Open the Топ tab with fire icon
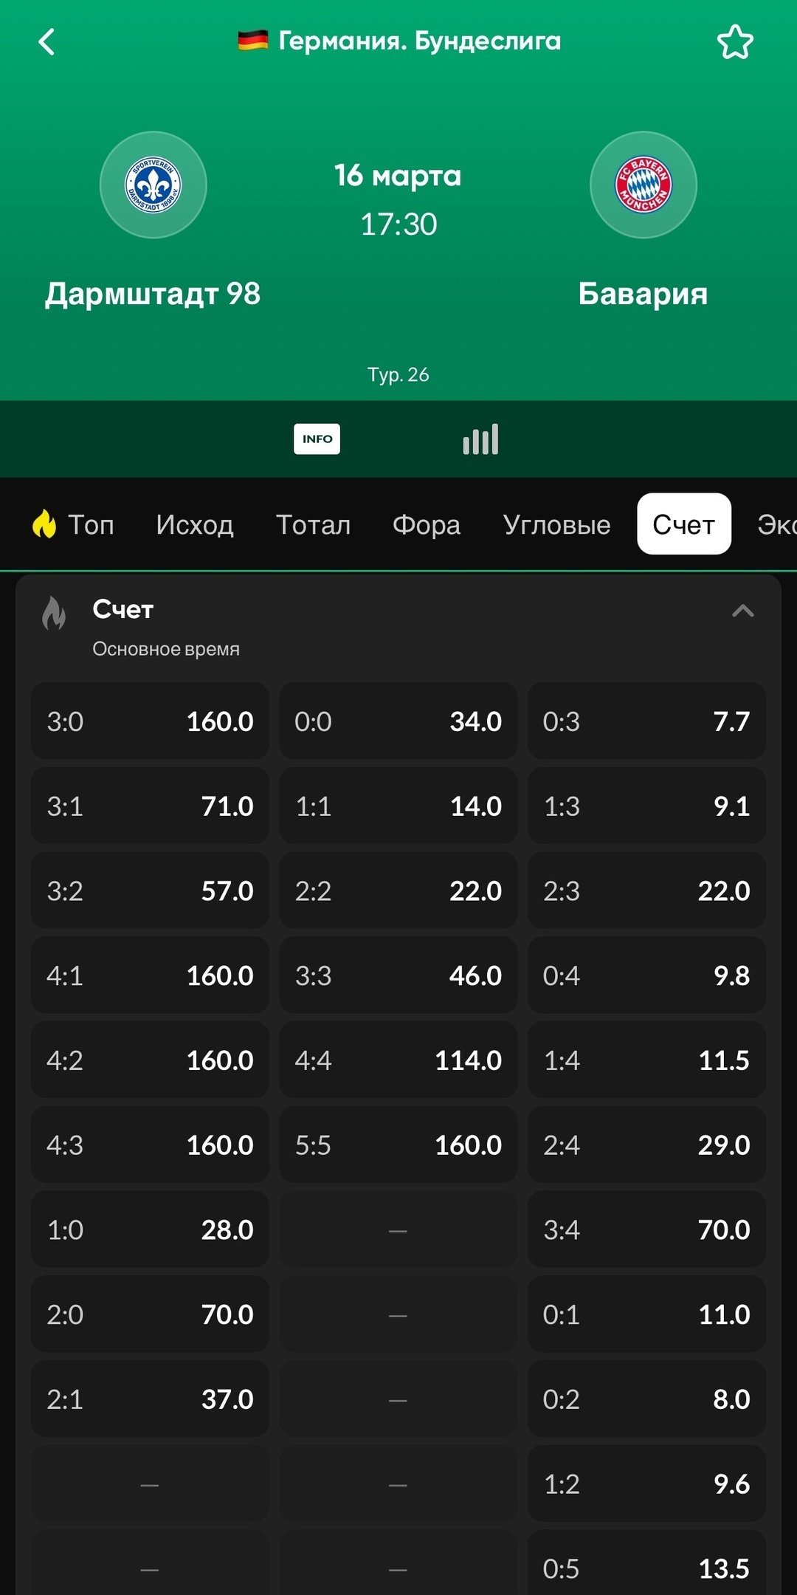797x1595 pixels. click(74, 524)
